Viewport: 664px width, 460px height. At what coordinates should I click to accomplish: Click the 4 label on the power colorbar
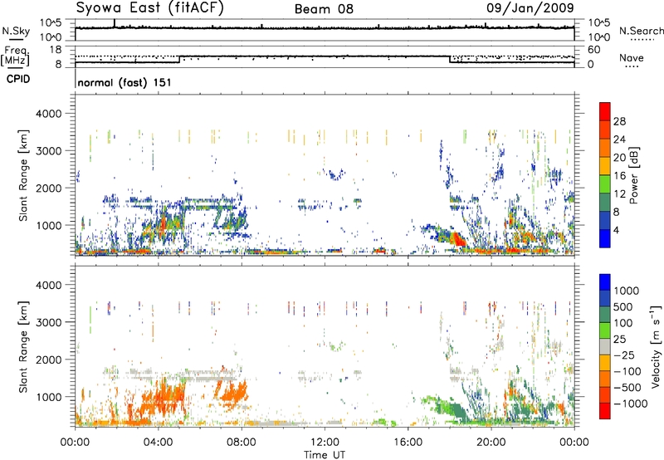(617, 230)
